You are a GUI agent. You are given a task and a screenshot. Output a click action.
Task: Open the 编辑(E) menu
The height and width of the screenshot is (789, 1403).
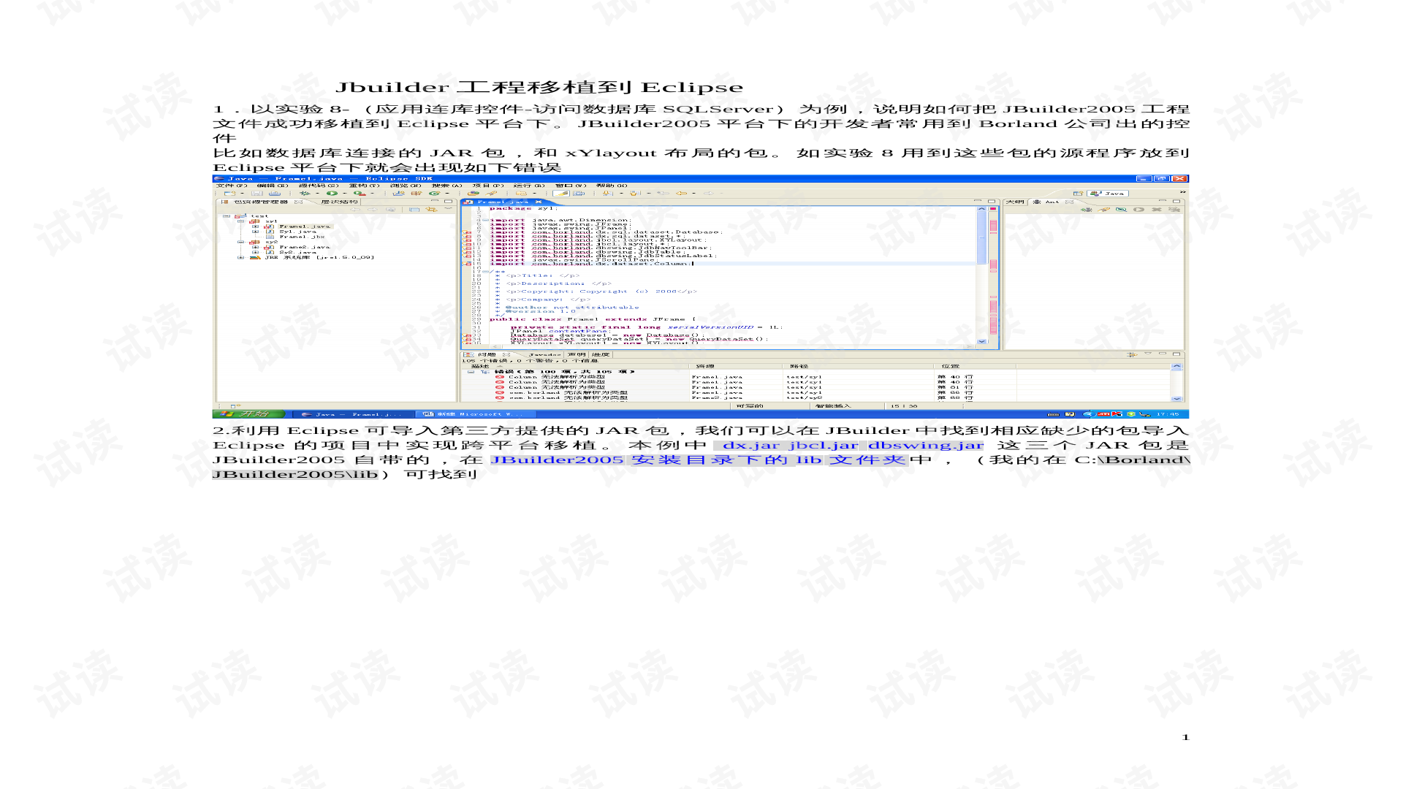(x=273, y=186)
